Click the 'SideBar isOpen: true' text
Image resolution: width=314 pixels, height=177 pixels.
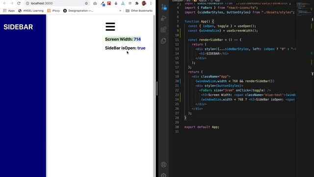[125, 48]
